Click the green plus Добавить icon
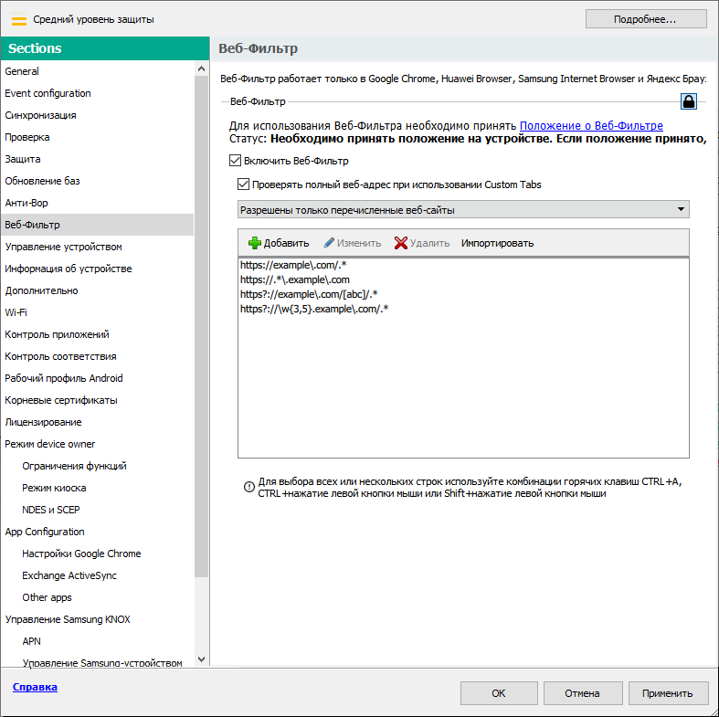This screenshot has width=719, height=717. 255,243
